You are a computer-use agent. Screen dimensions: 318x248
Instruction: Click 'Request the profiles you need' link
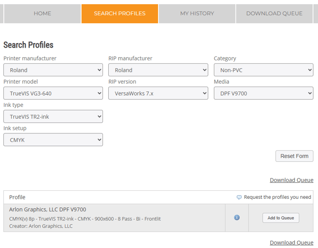[277, 197]
